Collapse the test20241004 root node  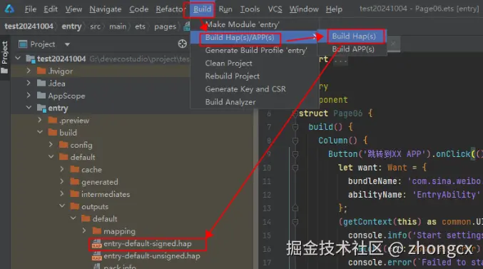click(18, 58)
